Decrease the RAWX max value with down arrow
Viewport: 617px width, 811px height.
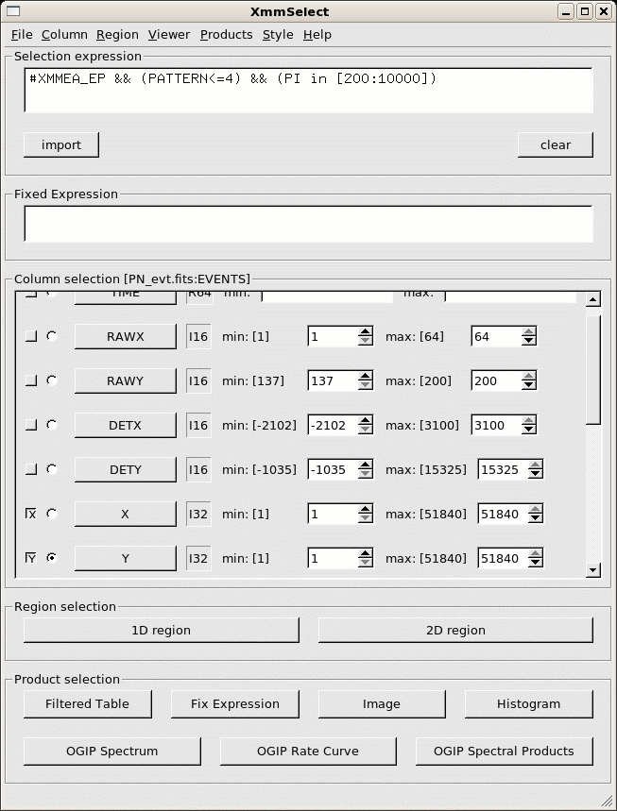[528, 341]
